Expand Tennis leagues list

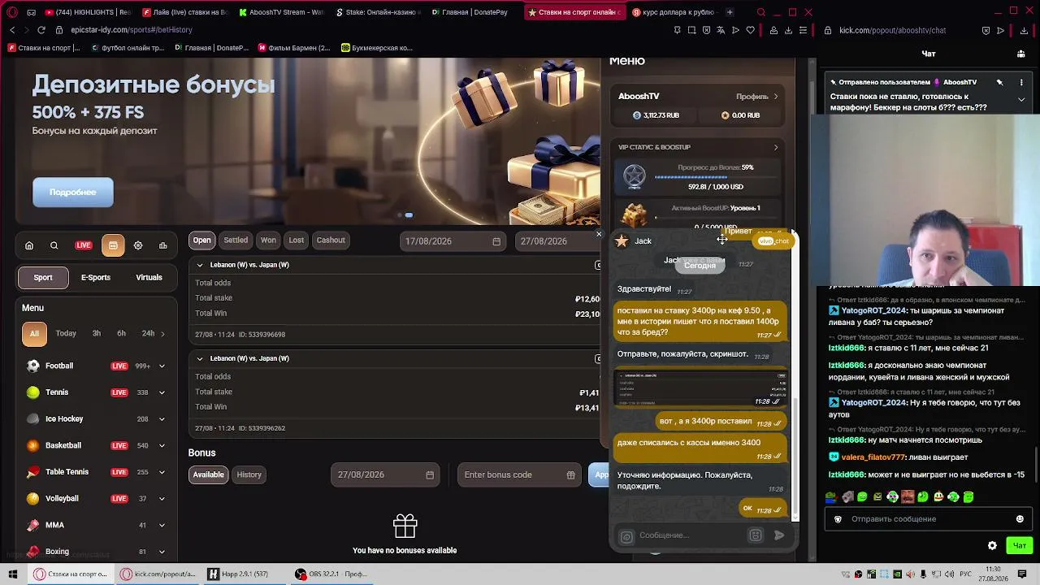[162, 392]
